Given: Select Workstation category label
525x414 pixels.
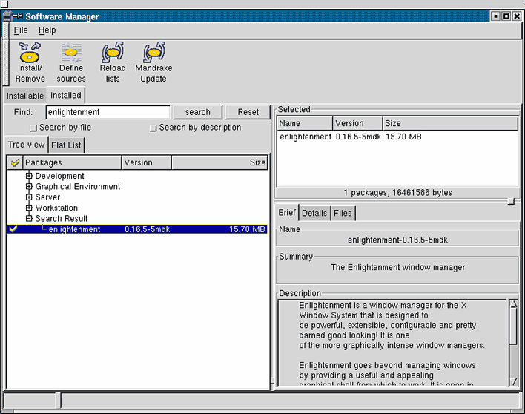Looking at the screenshot, I should click(x=56, y=208).
